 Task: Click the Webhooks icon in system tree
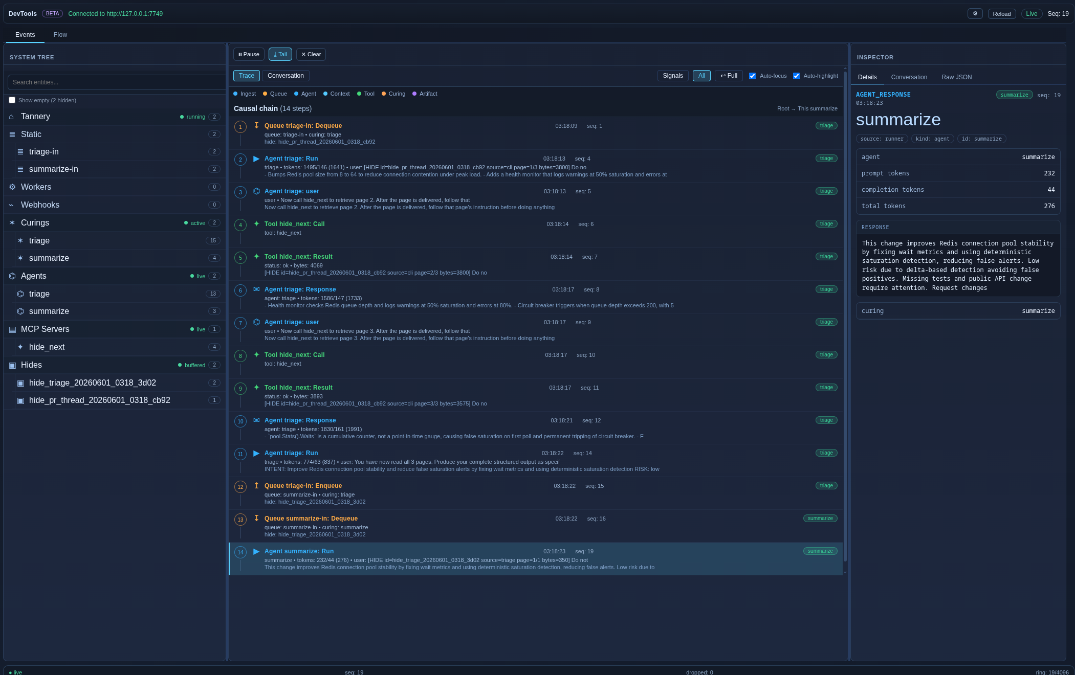pyautogui.click(x=11, y=205)
